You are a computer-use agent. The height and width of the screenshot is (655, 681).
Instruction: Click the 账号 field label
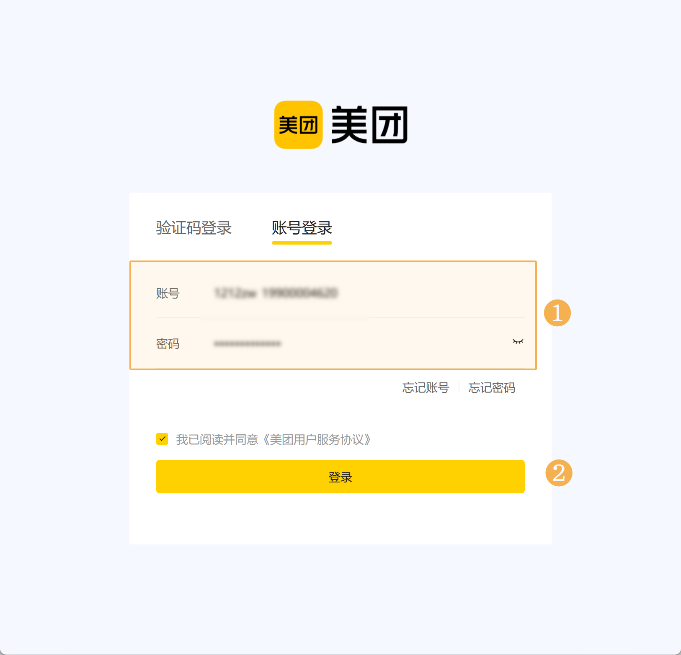[x=168, y=293]
